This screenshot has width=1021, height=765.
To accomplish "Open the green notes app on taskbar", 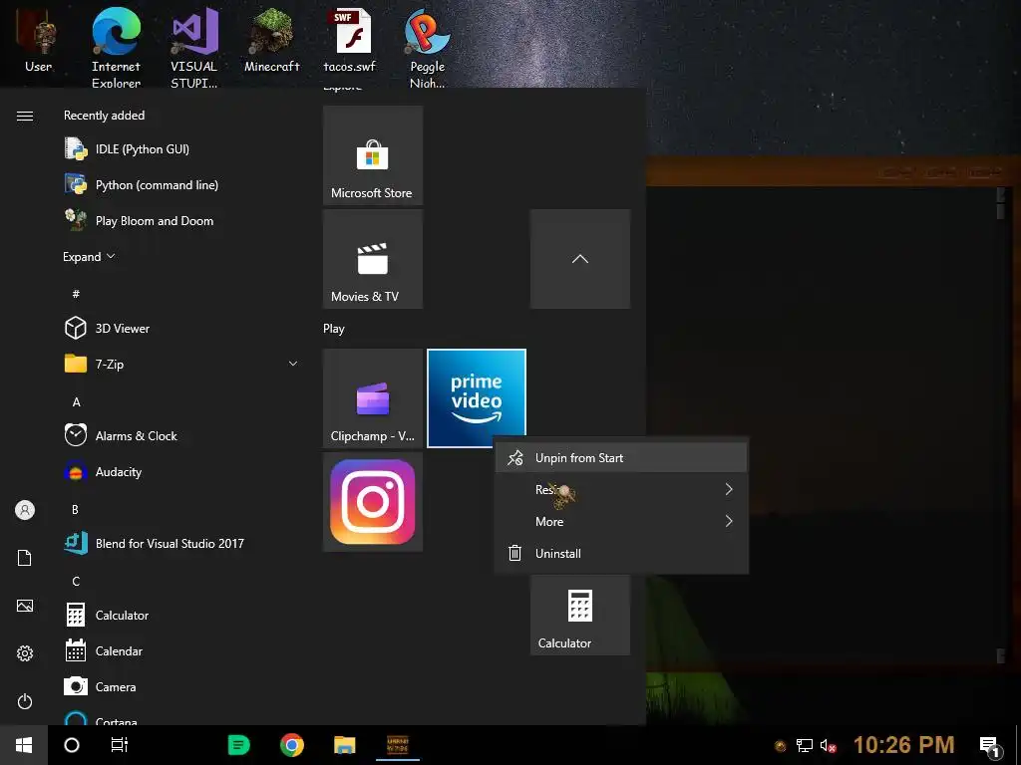I will (239, 745).
